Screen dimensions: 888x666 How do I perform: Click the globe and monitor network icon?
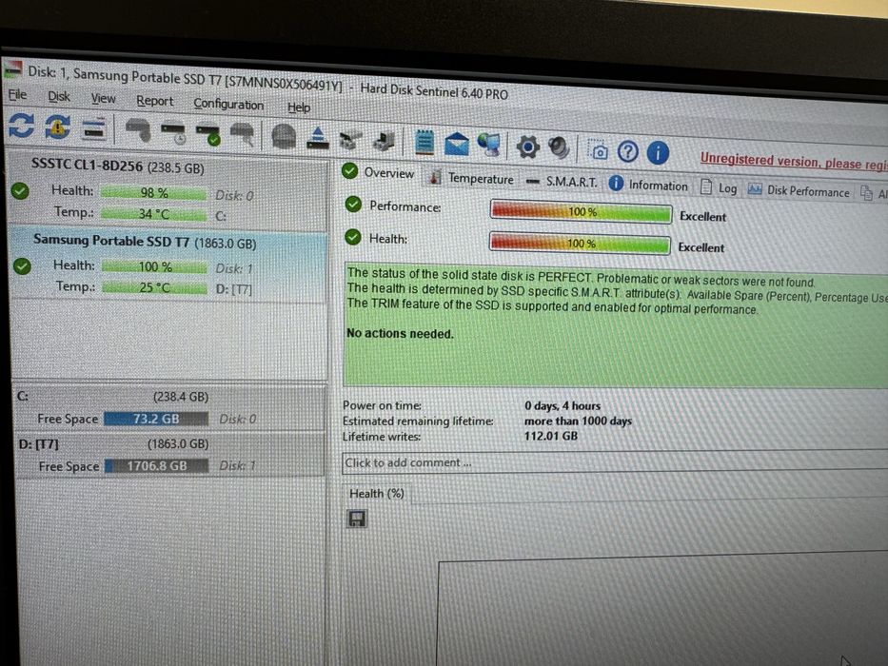pyautogui.click(x=489, y=145)
